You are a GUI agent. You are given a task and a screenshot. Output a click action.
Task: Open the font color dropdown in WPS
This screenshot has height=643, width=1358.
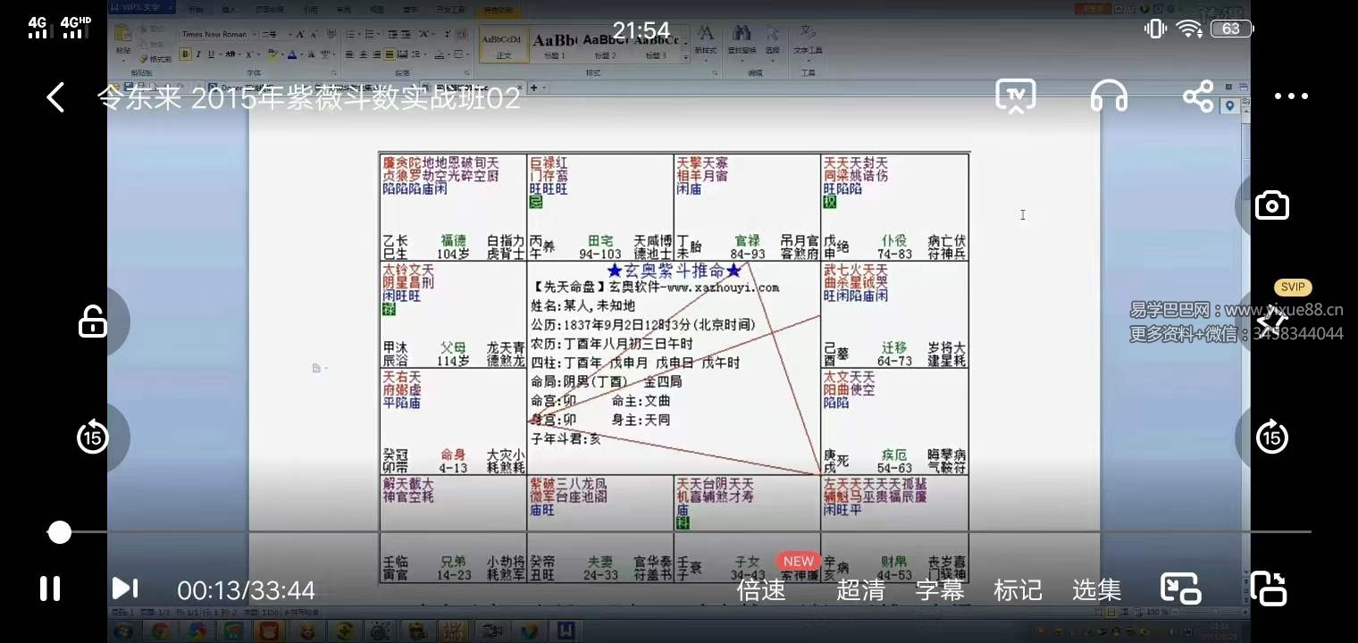[x=302, y=54]
